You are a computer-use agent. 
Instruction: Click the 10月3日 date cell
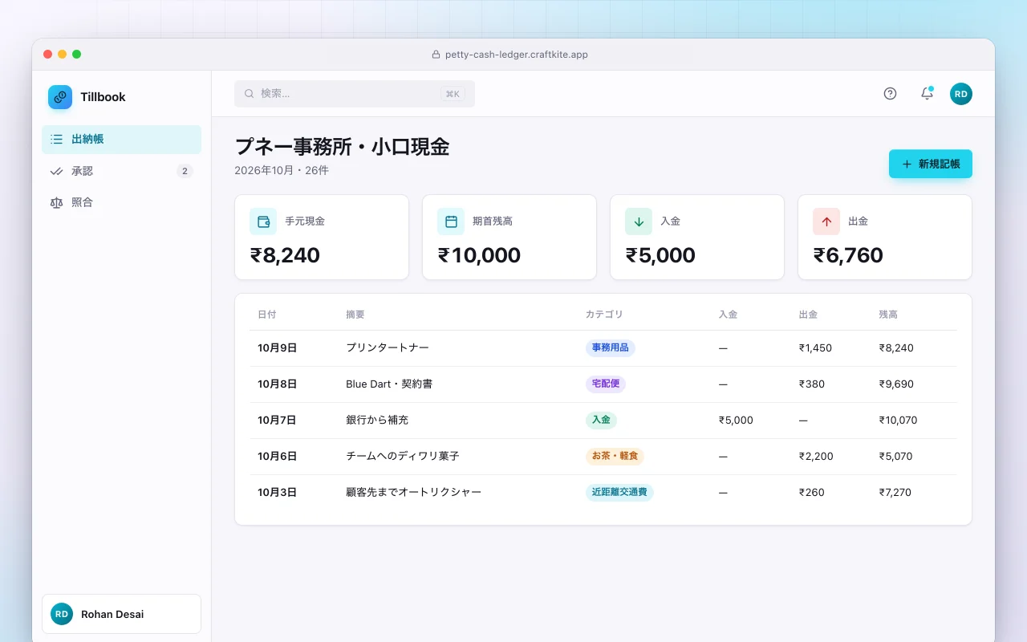(278, 493)
